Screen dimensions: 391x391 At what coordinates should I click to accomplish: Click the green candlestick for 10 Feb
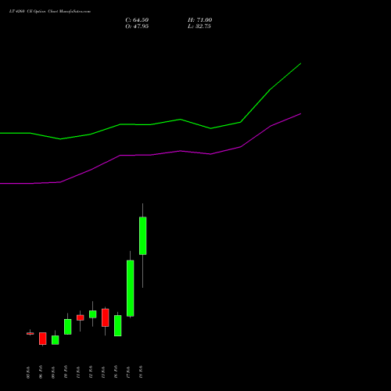[x=68, y=327]
